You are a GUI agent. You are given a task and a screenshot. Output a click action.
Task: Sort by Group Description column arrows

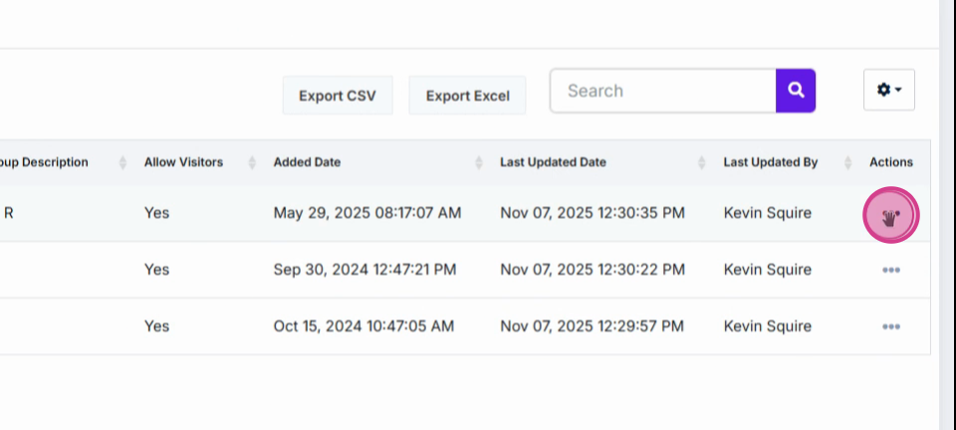coord(122,162)
